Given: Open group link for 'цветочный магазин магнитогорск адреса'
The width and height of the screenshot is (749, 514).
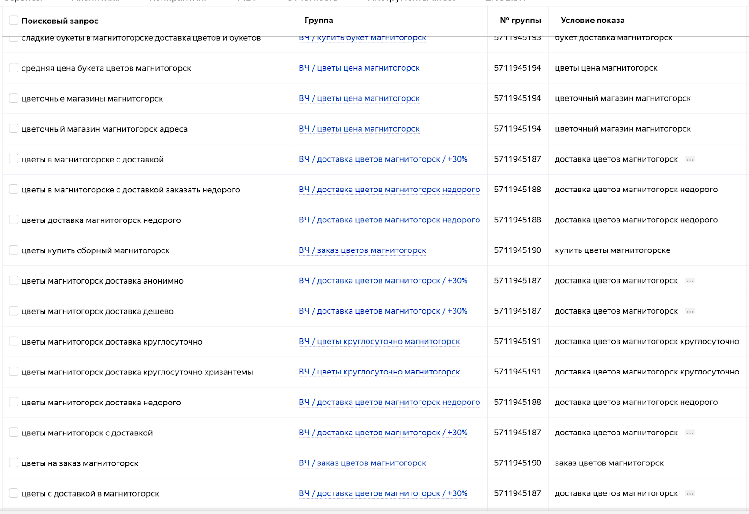Looking at the screenshot, I should pos(359,129).
